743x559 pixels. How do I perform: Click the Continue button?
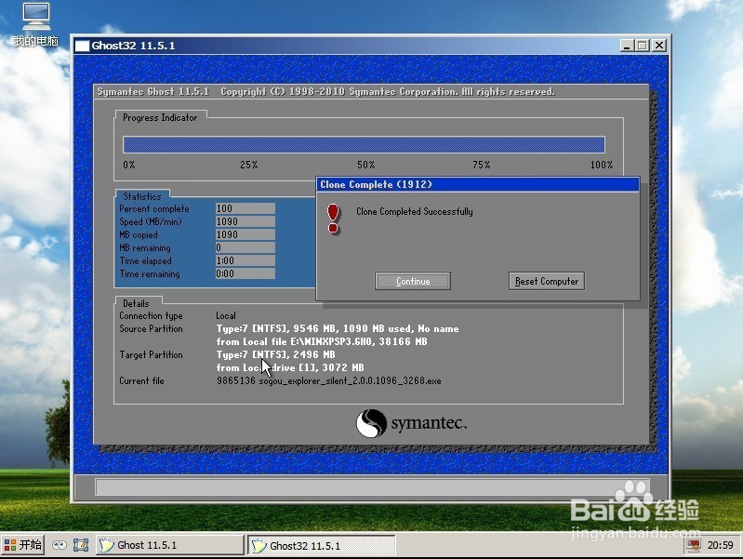[x=413, y=281]
